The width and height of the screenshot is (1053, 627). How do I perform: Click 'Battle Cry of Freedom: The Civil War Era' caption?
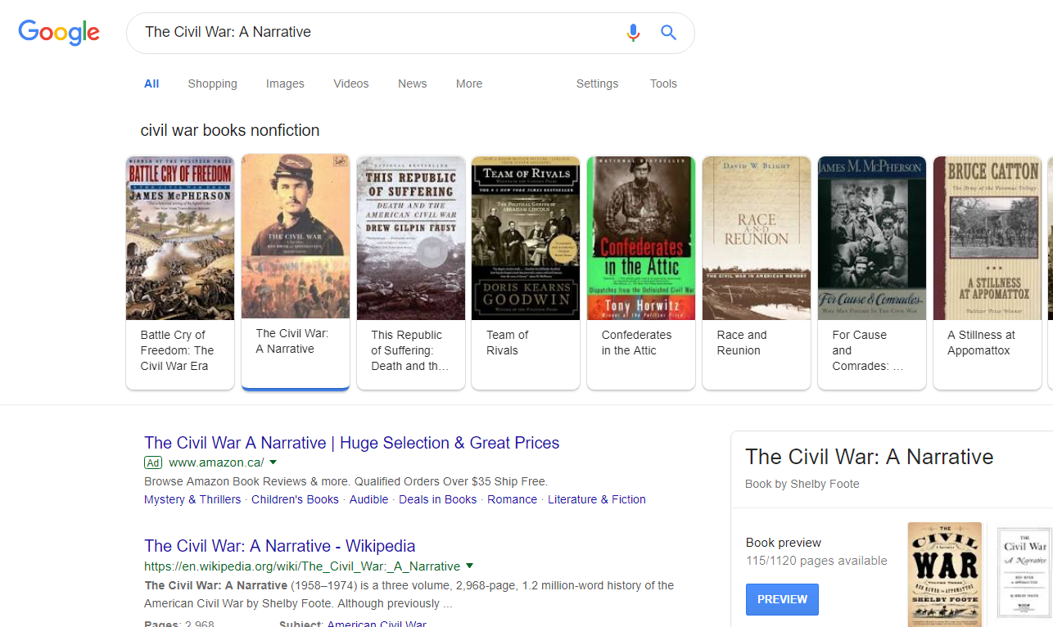(x=177, y=350)
